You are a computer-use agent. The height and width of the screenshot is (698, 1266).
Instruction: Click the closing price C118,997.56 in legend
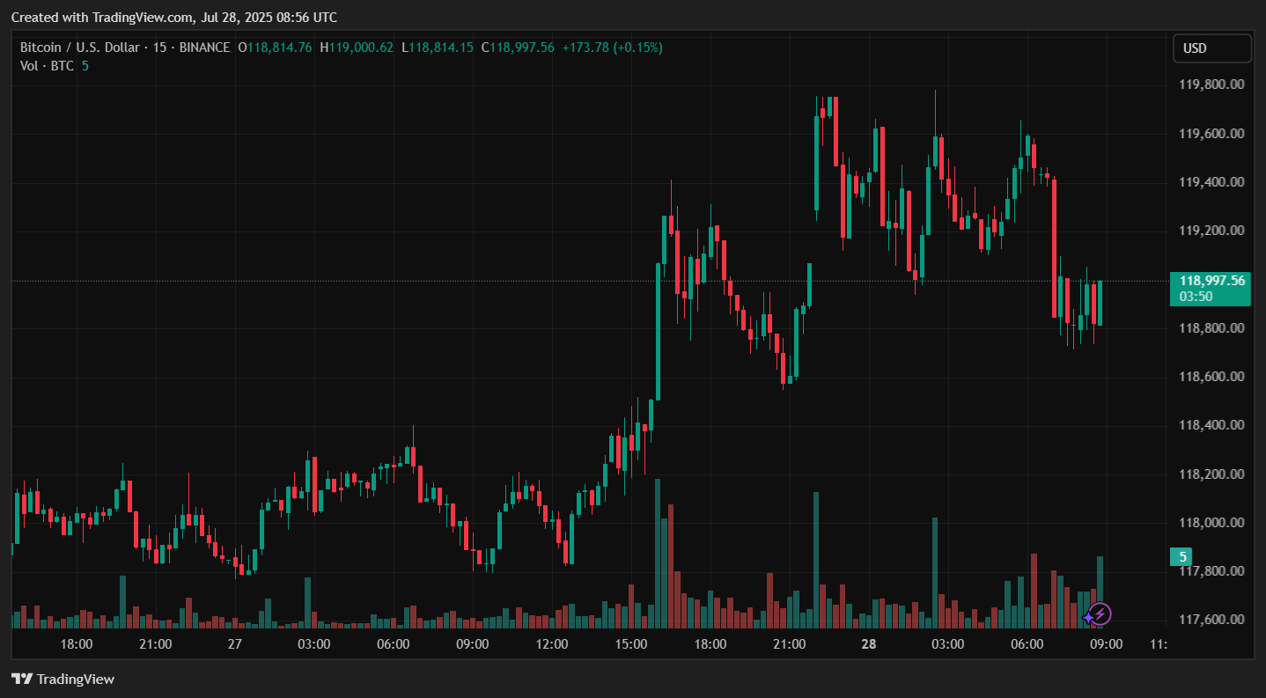pyautogui.click(x=518, y=48)
